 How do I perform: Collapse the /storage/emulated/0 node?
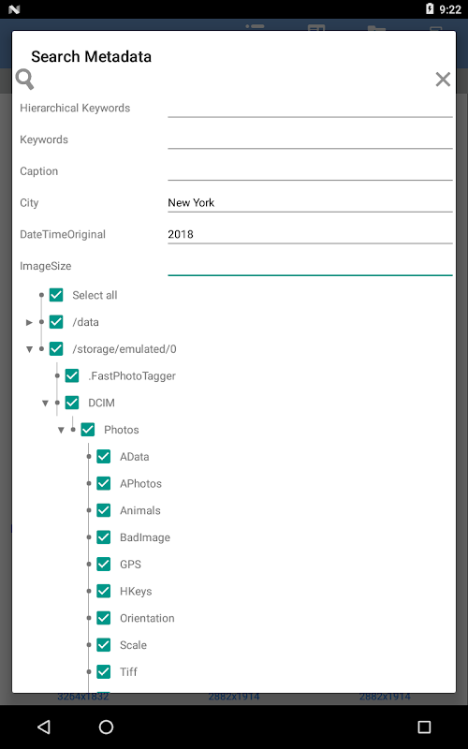point(29,349)
